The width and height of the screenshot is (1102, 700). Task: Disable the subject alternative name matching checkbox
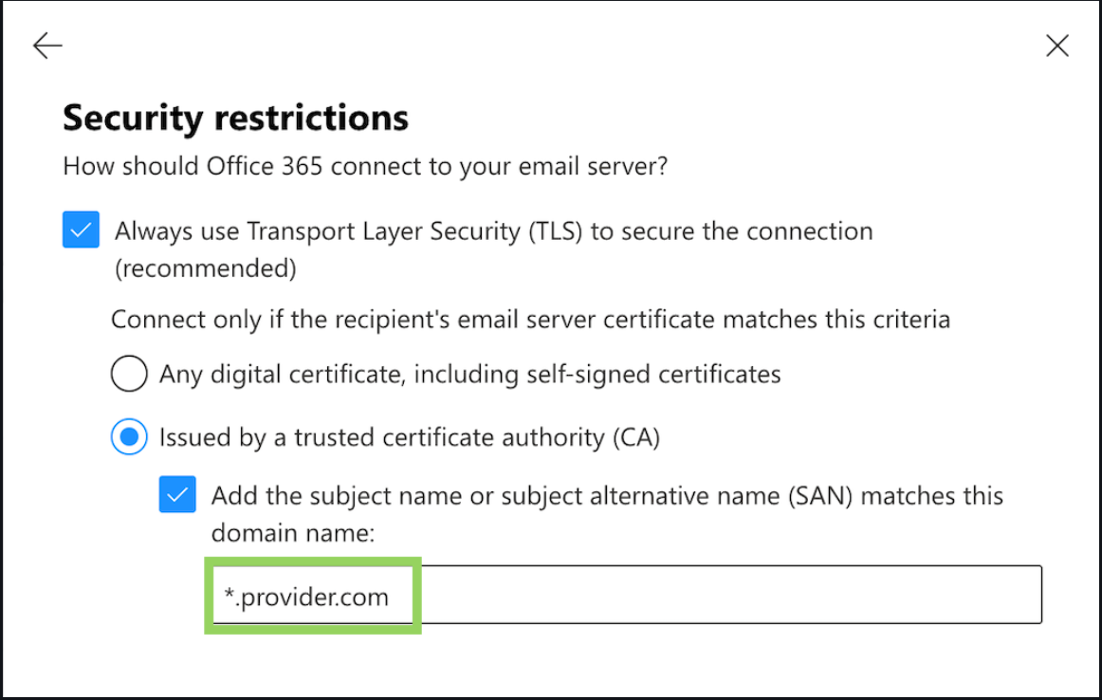point(177,495)
